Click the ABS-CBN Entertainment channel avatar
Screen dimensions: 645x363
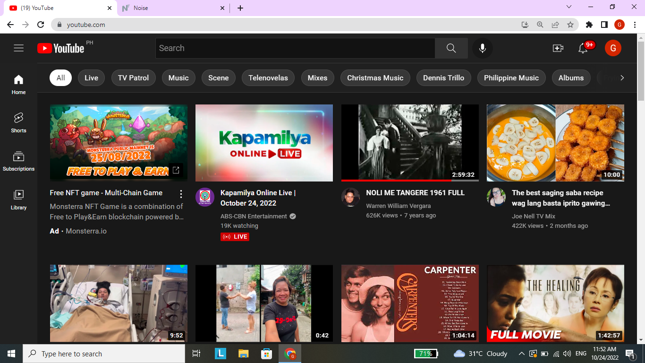[205, 197]
